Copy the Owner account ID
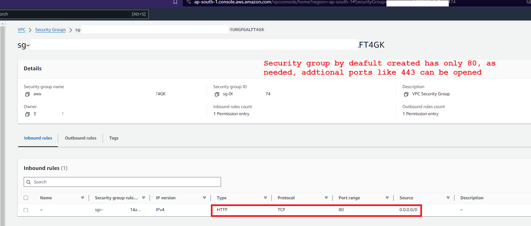 [x=27, y=114]
